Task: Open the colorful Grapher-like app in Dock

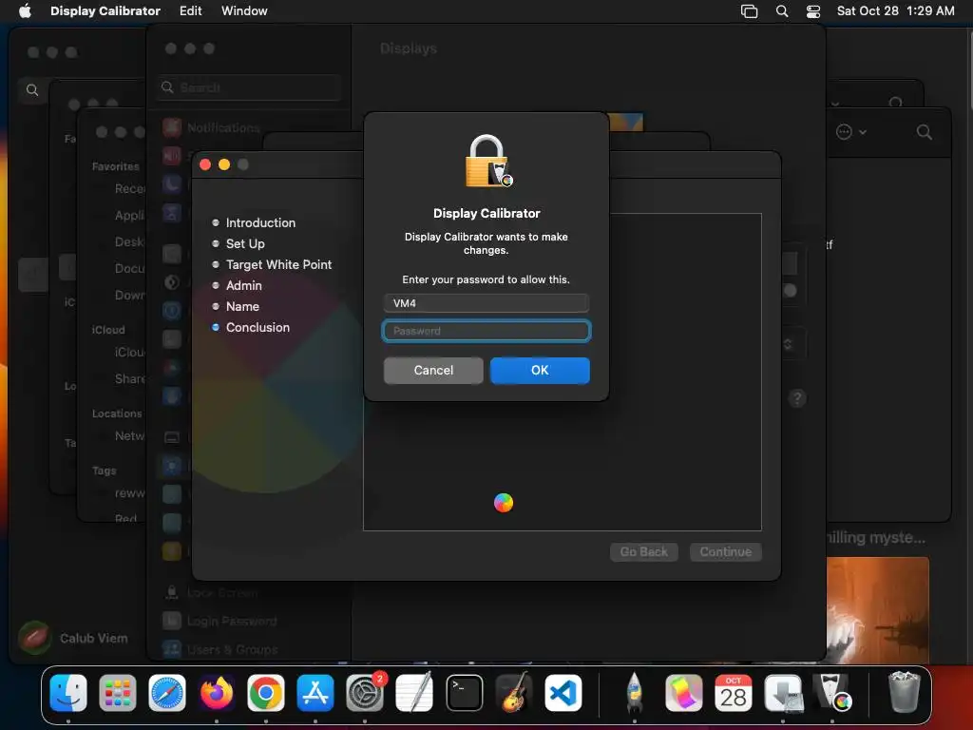Action: click(684, 692)
